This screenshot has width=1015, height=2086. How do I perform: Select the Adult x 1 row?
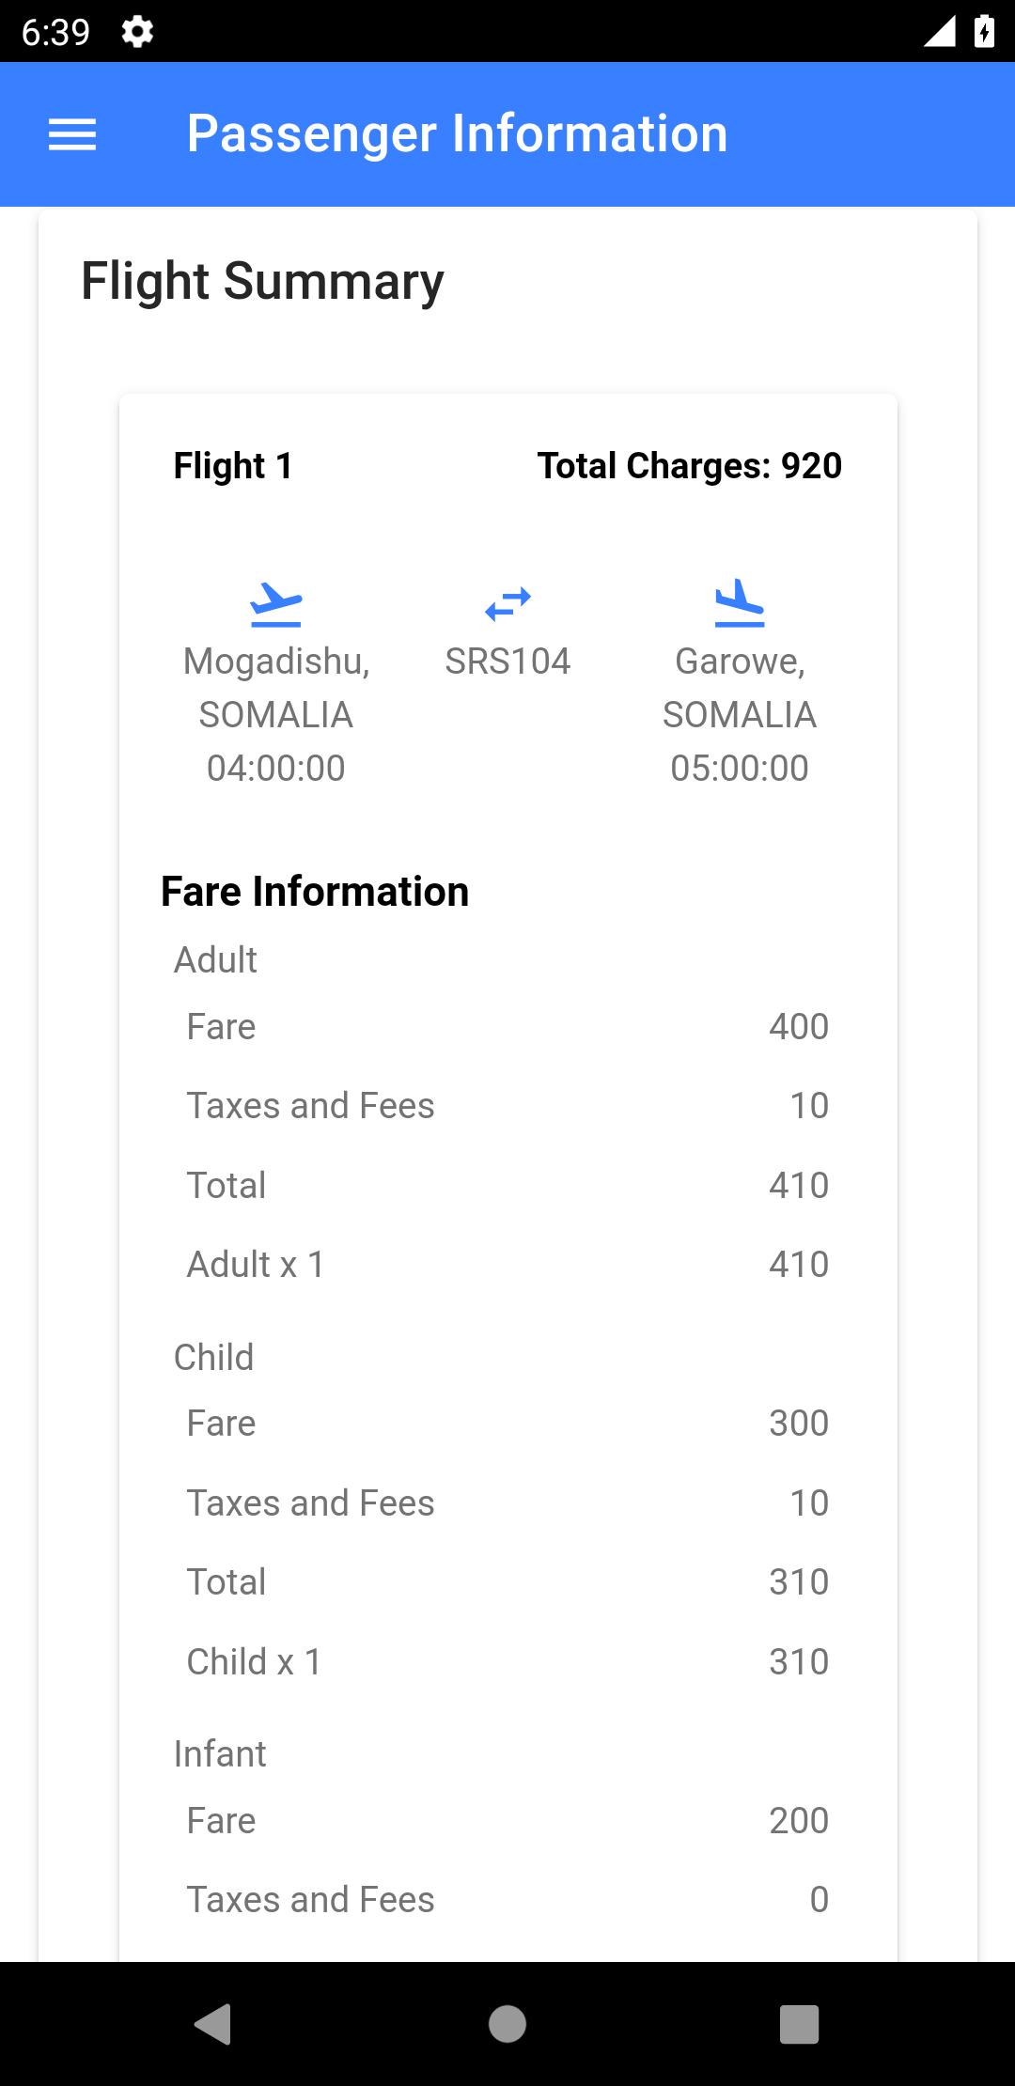(x=507, y=1265)
